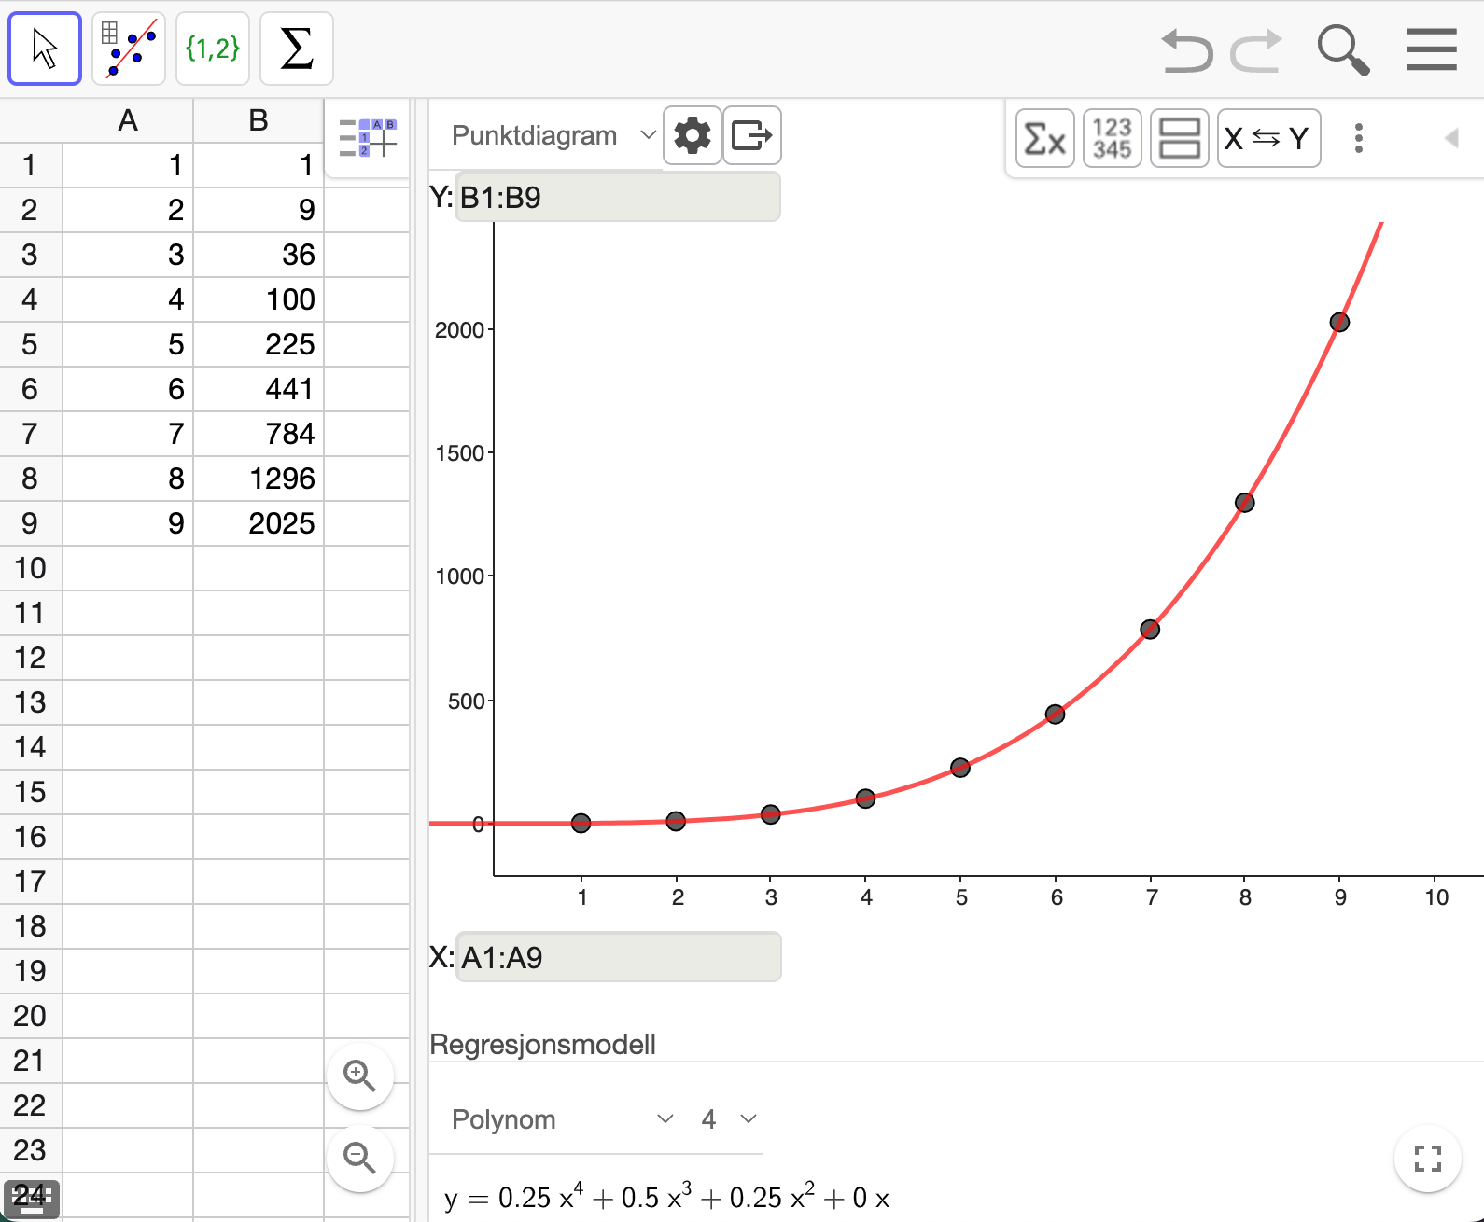Open the spreadsheet style bar icon
Image resolution: width=1484 pixels, height=1222 pixels.
coord(368,138)
